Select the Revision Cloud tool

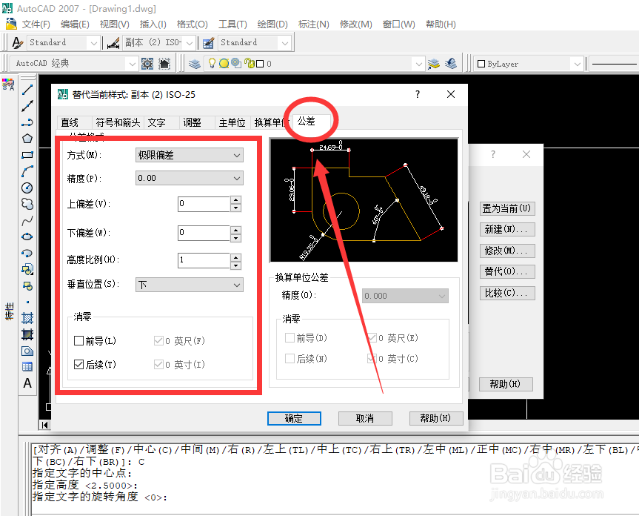27,204
